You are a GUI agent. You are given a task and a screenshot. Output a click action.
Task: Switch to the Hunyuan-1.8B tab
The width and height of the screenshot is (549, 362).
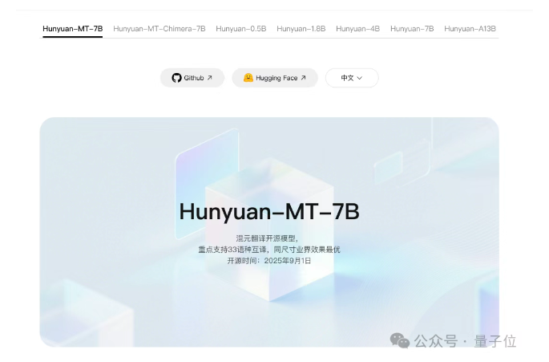[301, 29]
